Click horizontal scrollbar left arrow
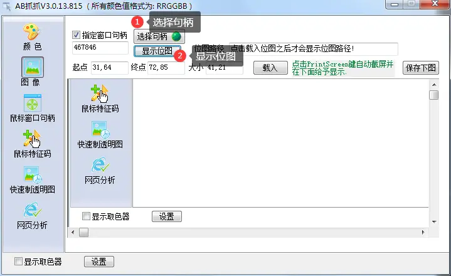This screenshot has height=276, width=451. (x=73, y=232)
